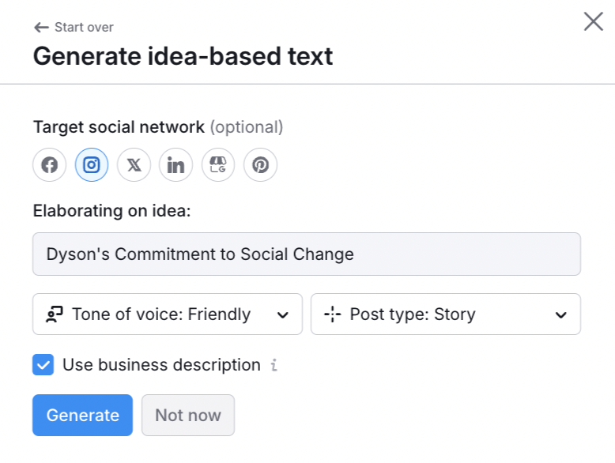Image resolution: width=615 pixels, height=463 pixels.
Task: Select the Google Business Profile icon
Action: (218, 165)
